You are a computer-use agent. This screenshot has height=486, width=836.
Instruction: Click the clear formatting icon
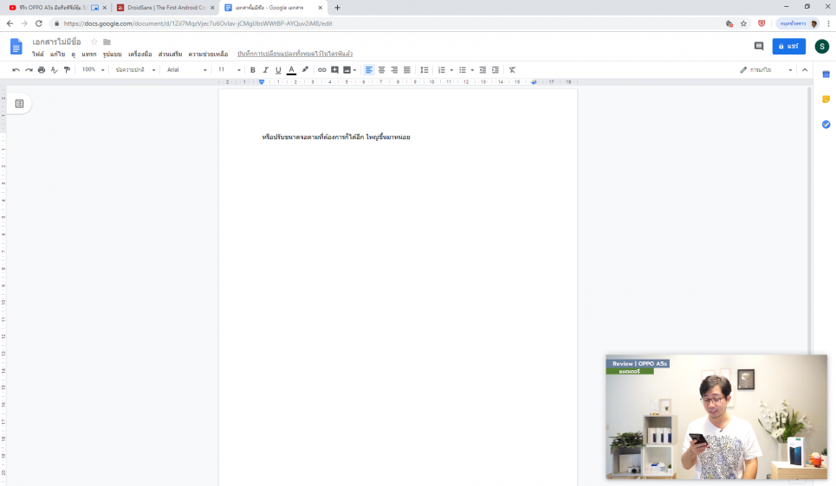[x=512, y=70]
